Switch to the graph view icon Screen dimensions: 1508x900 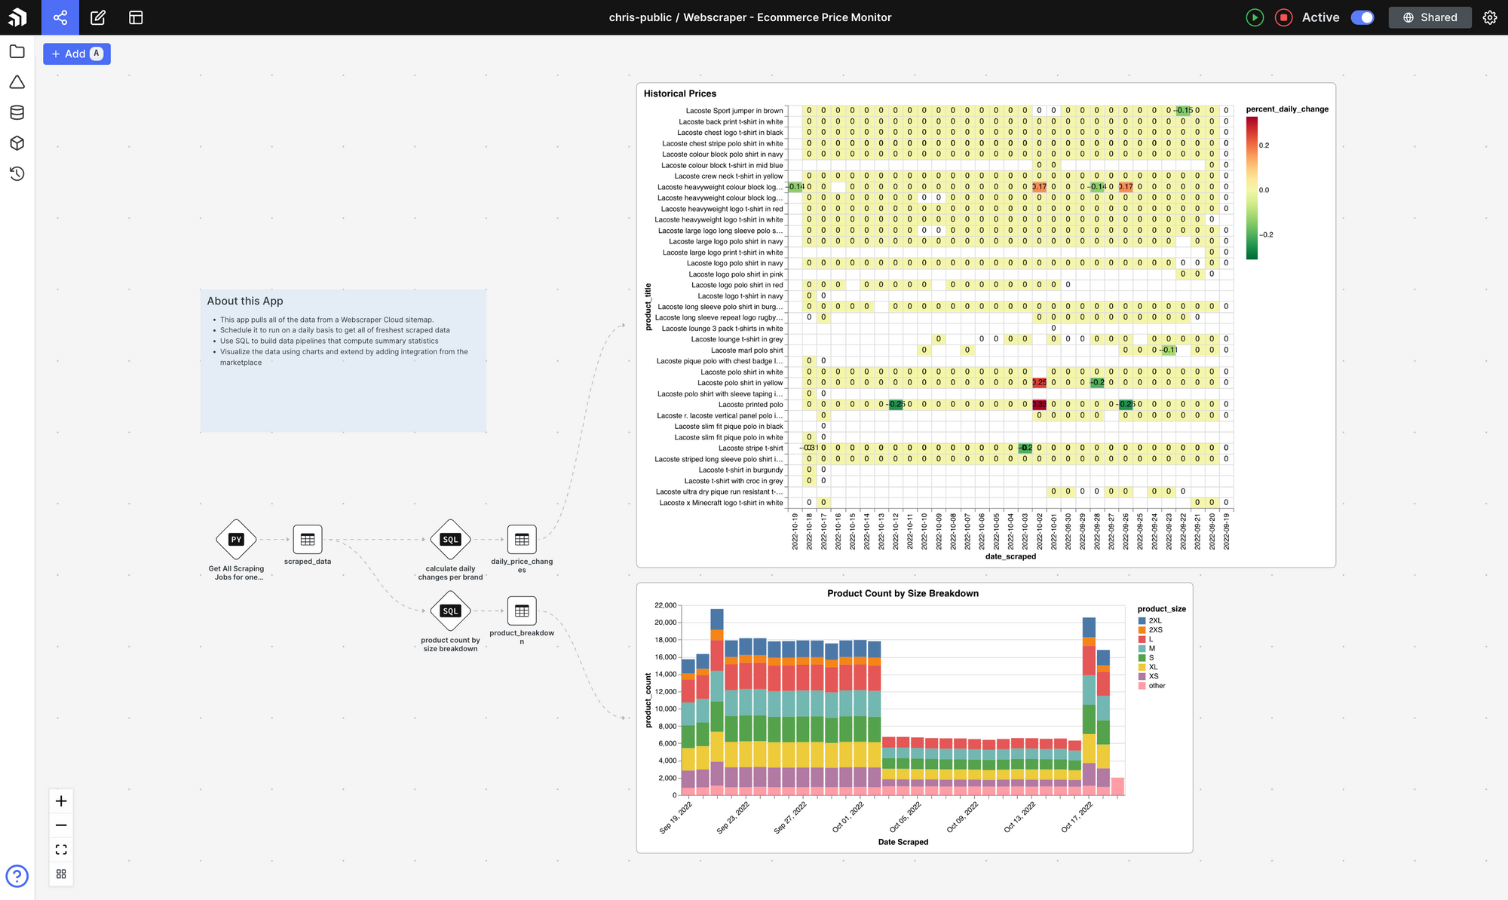coord(60,17)
